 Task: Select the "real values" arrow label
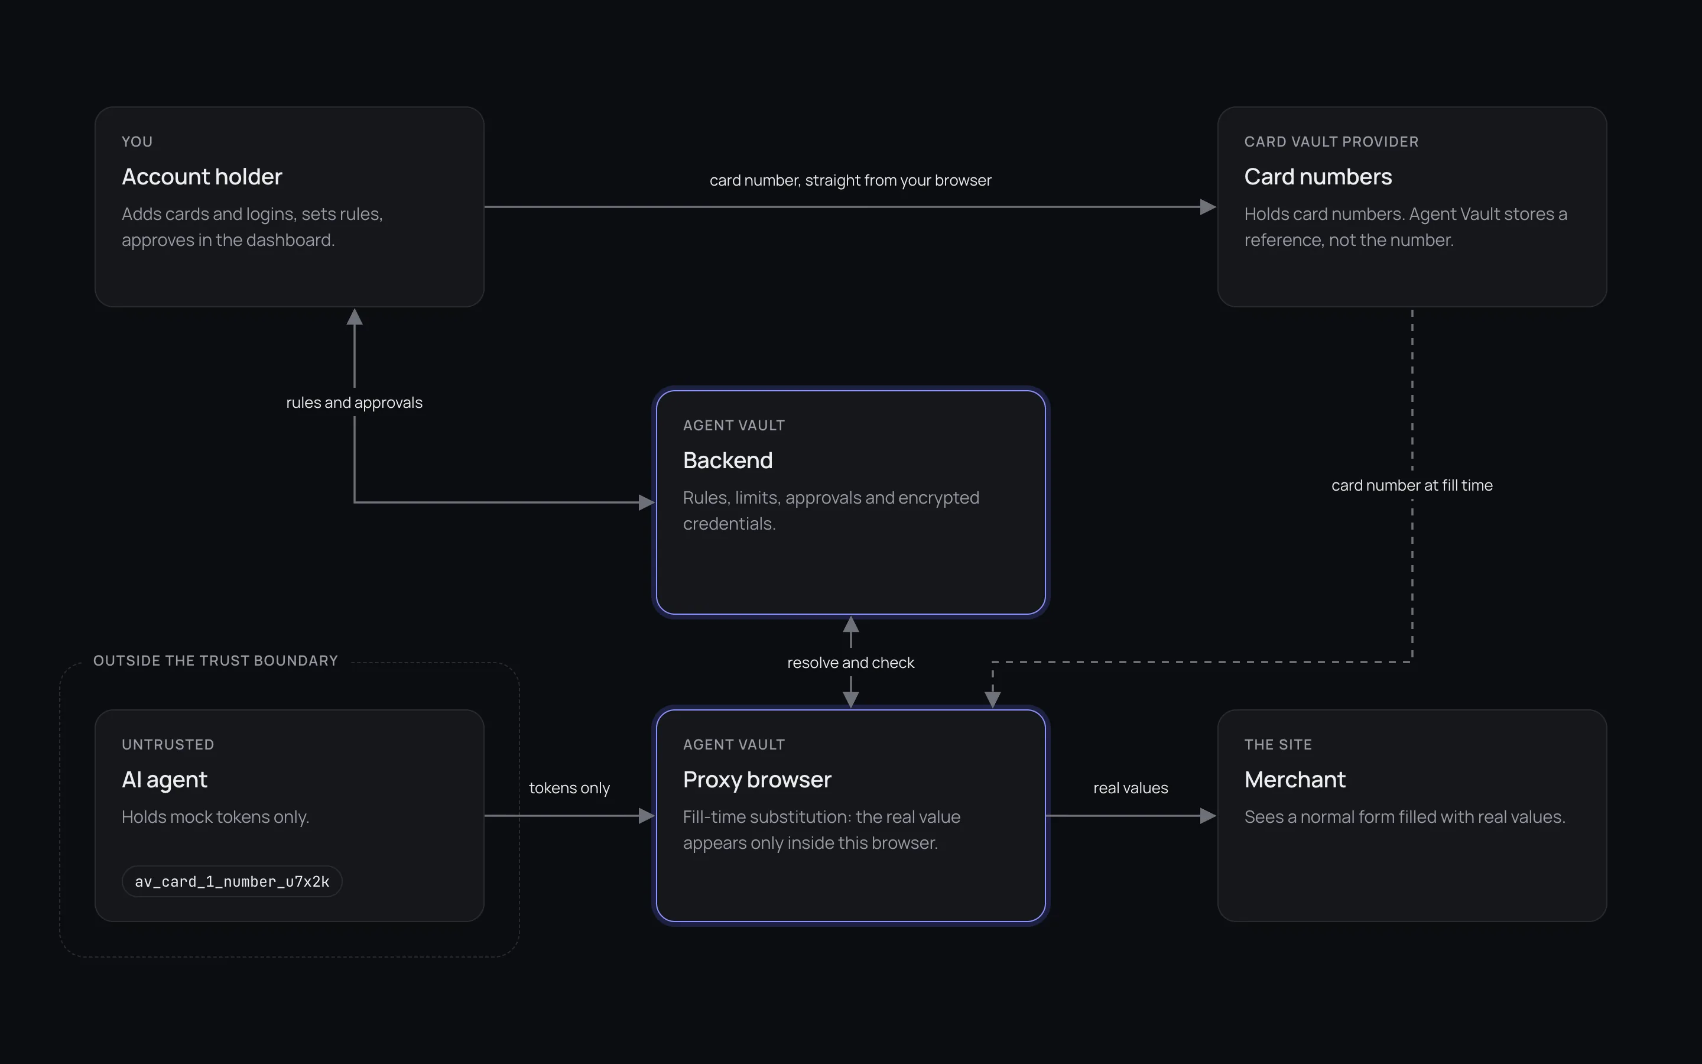(1130, 788)
